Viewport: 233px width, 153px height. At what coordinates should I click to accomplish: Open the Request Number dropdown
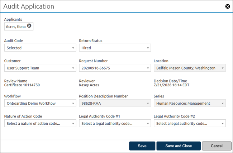(115, 68)
